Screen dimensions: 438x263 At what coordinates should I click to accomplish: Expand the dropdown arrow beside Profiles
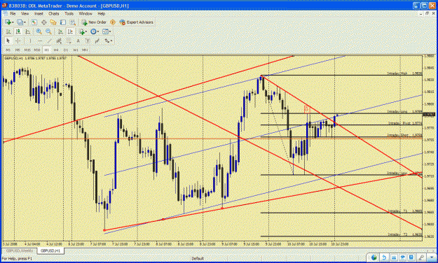pyautogui.click(x=25, y=22)
